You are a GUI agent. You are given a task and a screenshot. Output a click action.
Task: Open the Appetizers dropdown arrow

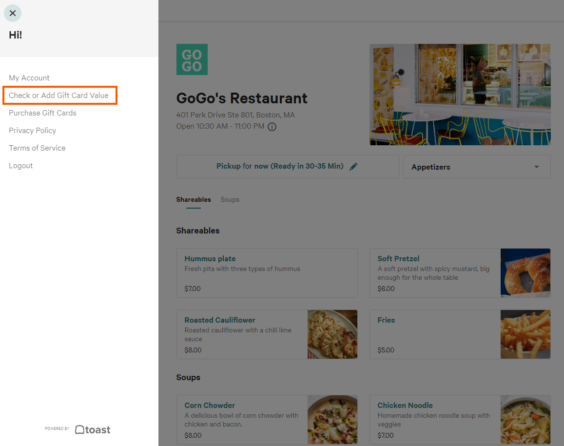(x=537, y=167)
